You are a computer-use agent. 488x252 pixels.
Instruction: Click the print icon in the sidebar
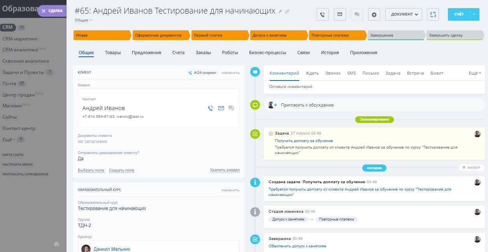[x=56, y=244]
